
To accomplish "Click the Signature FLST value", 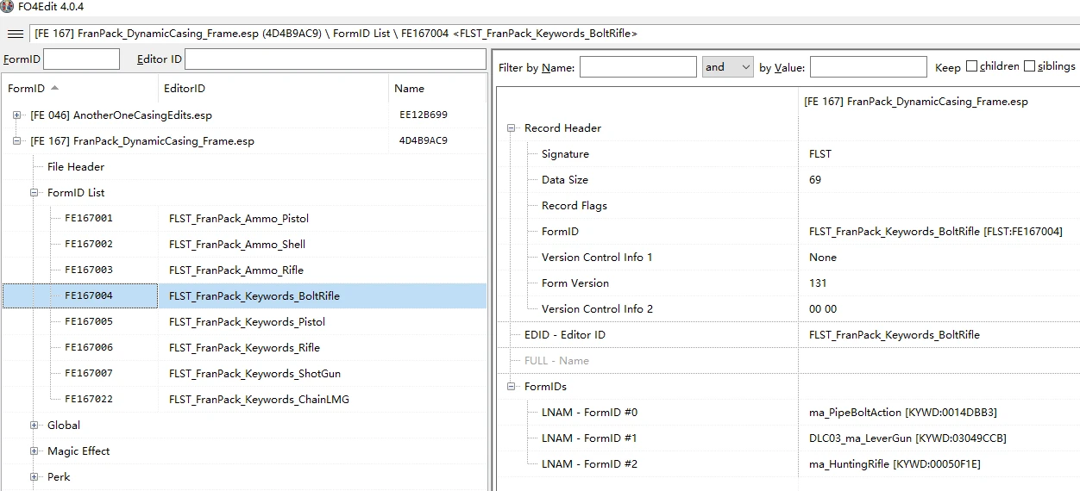I will point(820,153).
